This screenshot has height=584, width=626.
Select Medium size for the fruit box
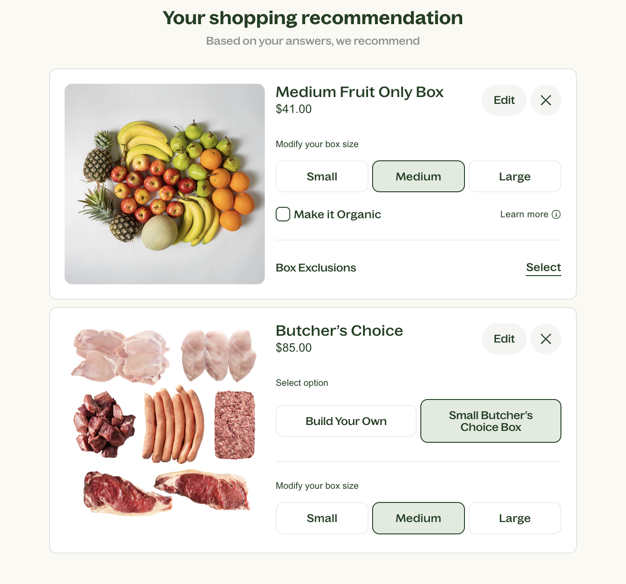click(x=418, y=176)
